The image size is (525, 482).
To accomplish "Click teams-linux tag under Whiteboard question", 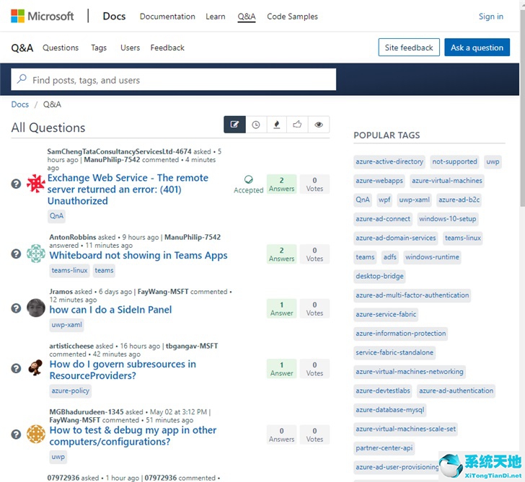I will [69, 270].
